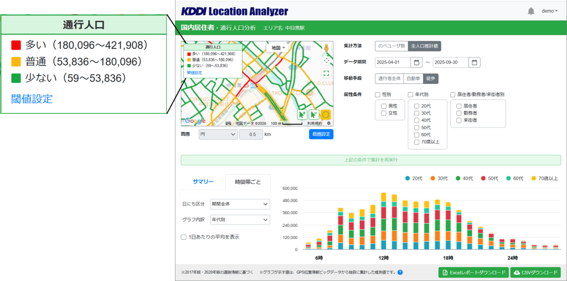Screen dimensions: 567x281
Task: Tick the 60代 age checkbox
Action: (x=416, y=135)
